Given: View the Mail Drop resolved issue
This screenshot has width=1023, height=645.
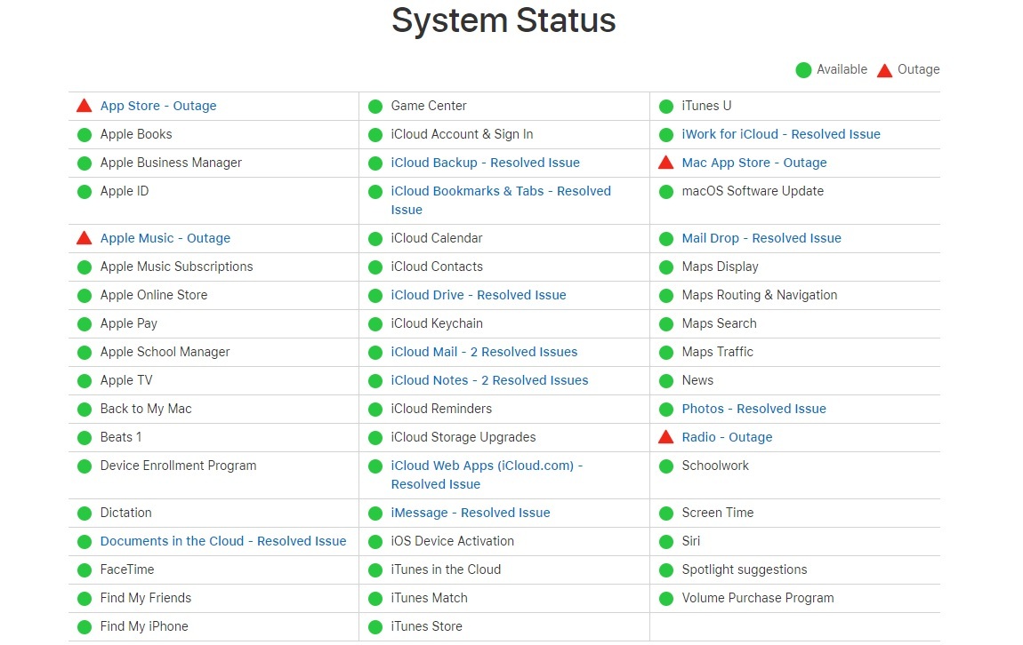Looking at the screenshot, I should click(x=761, y=238).
